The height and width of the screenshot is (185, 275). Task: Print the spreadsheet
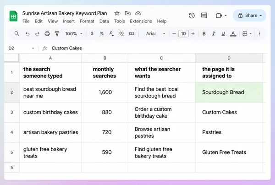[47, 33]
